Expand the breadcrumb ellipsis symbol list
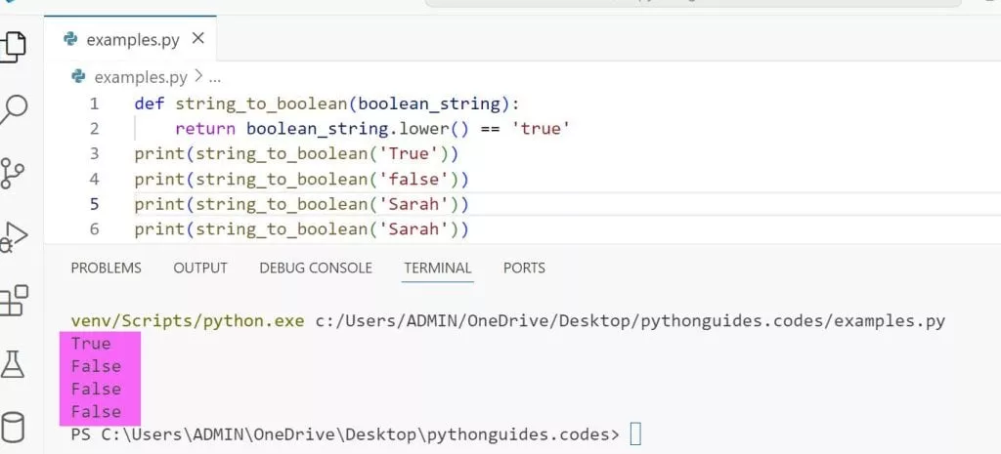The image size is (1001, 454). point(215,76)
